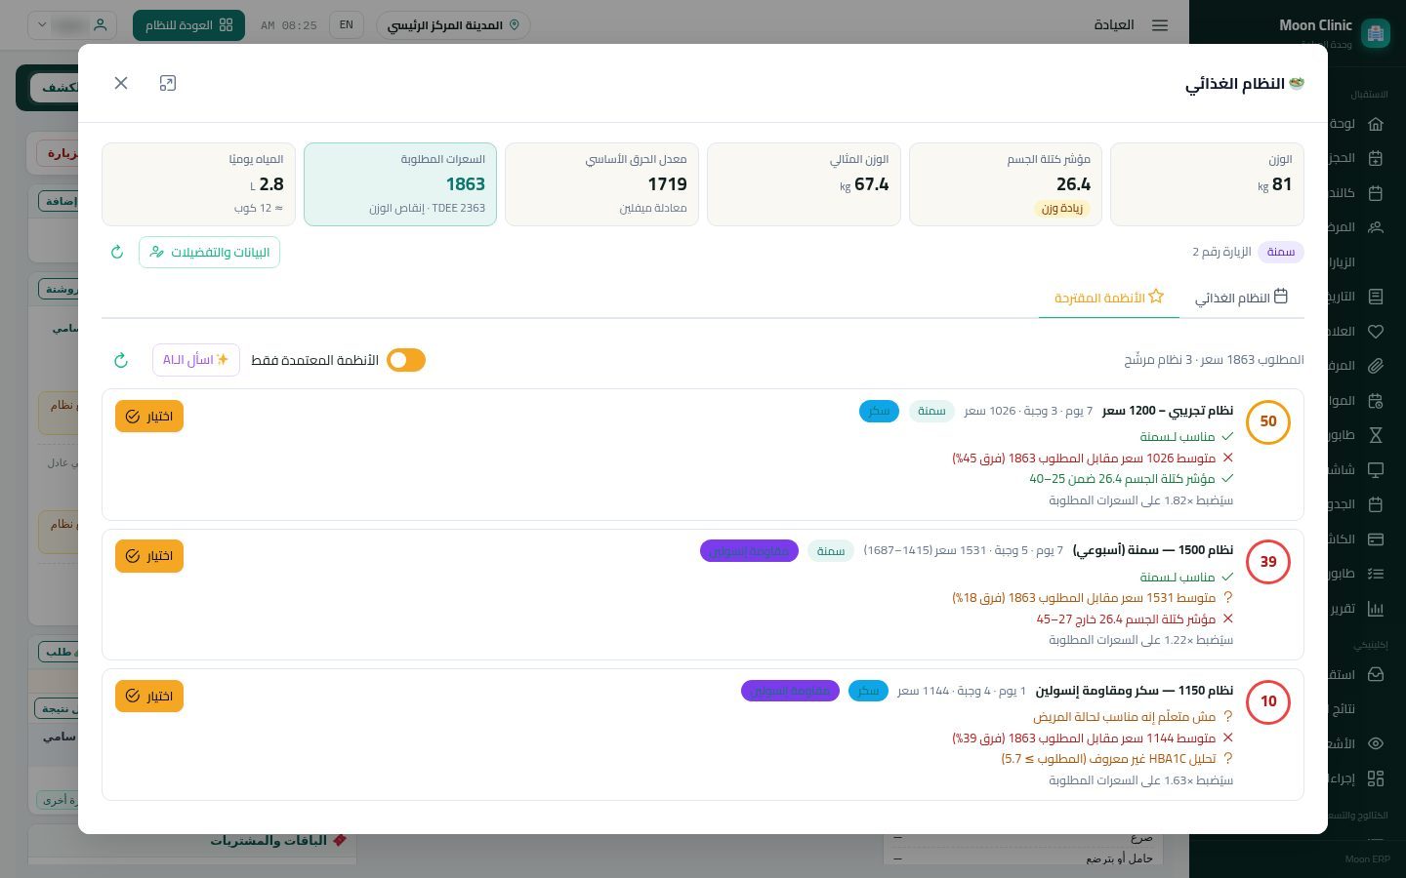Choose نظام 1500 — سمنة plan

point(149,556)
